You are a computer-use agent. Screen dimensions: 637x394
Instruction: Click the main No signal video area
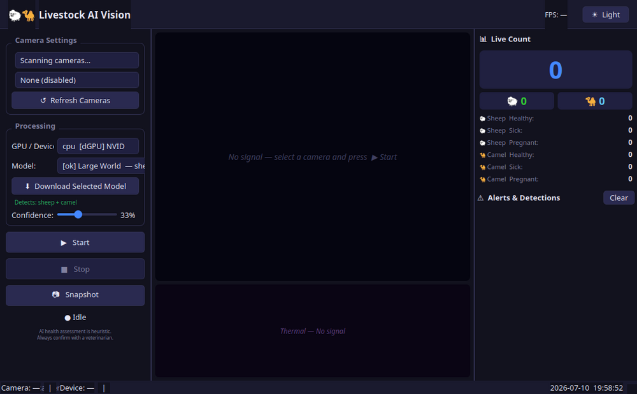click(312, 157)
